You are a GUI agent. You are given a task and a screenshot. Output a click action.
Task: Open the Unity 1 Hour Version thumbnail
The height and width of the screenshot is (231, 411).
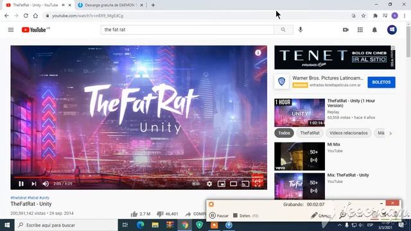point(300,113)
